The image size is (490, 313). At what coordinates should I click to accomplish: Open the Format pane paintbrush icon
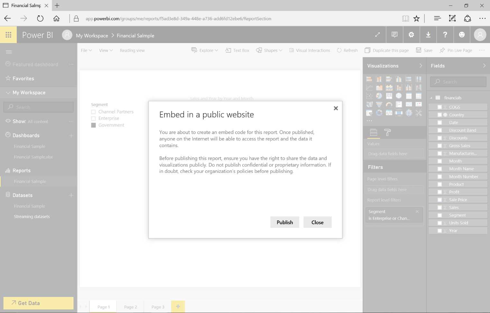387,132
